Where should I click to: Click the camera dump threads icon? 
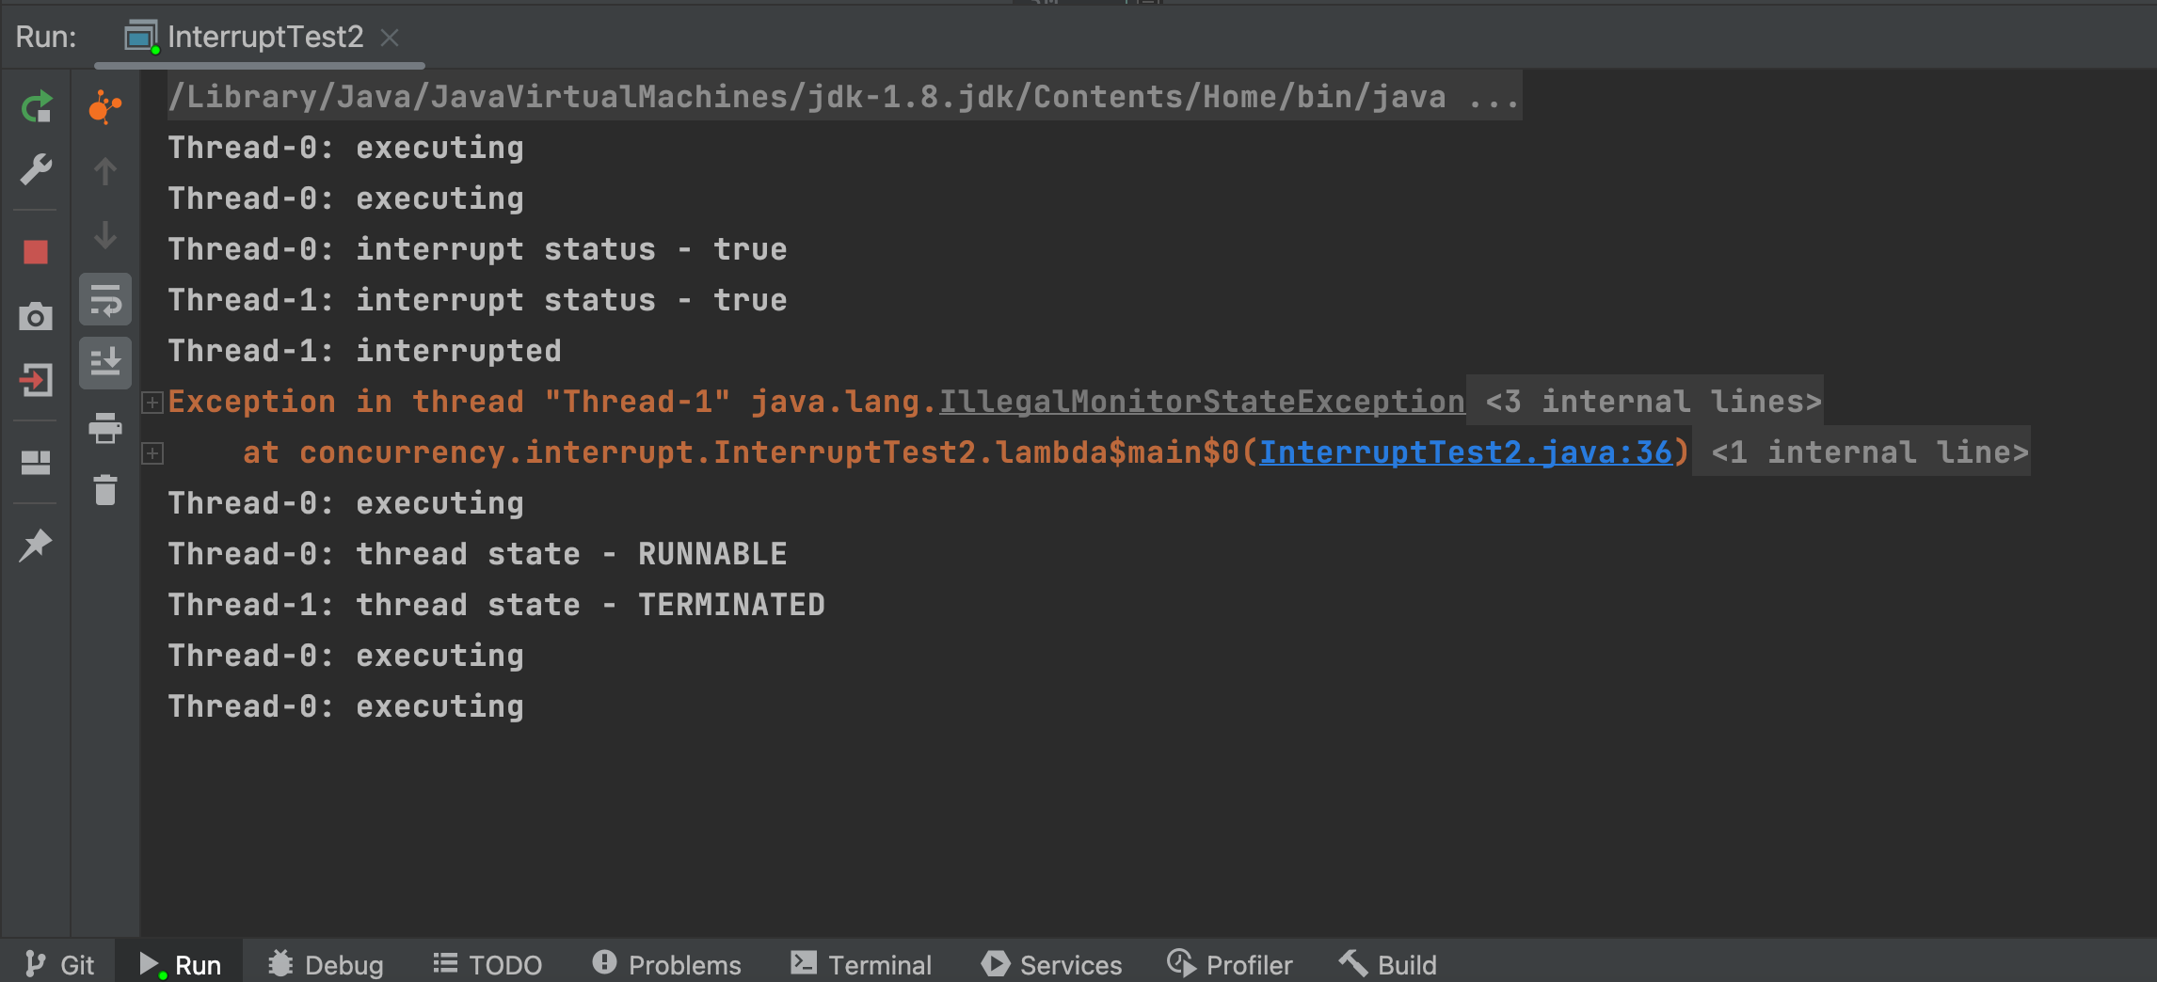coord(36,316)
